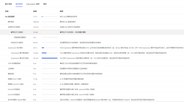Click the 名称 column header
Screen dimensions: 184x102
pyautogui.click(x=7, y=11)
